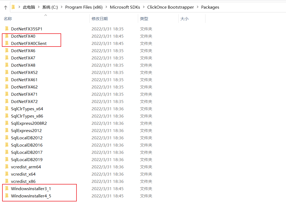
Task: Select the DotNetFX462 folder icon
Action: (x=7, y=87)
